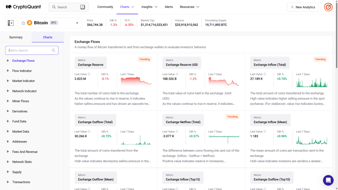Screen dimensions: 338x190
Task: Click the Exchange Reserve USD 7-day chart
Action: 224,81
